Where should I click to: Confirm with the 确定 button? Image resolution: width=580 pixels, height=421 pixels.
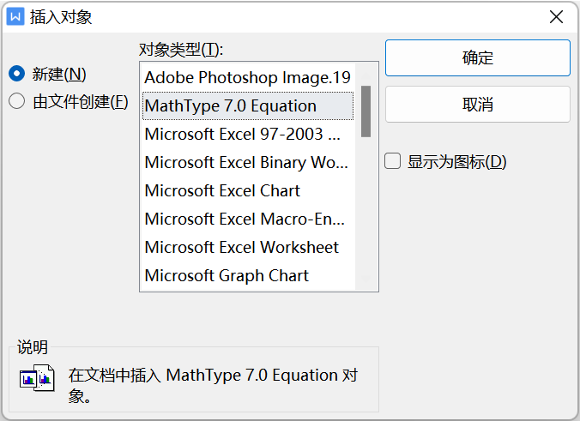click(x=478, y=58)
